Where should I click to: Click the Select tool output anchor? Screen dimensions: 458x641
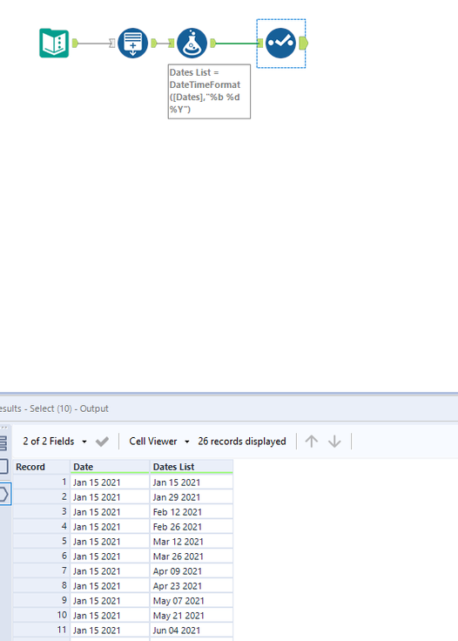click(304, 43)
